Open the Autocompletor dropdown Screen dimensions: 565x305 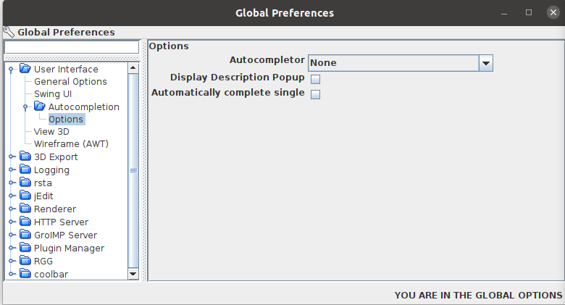point(485,63)
